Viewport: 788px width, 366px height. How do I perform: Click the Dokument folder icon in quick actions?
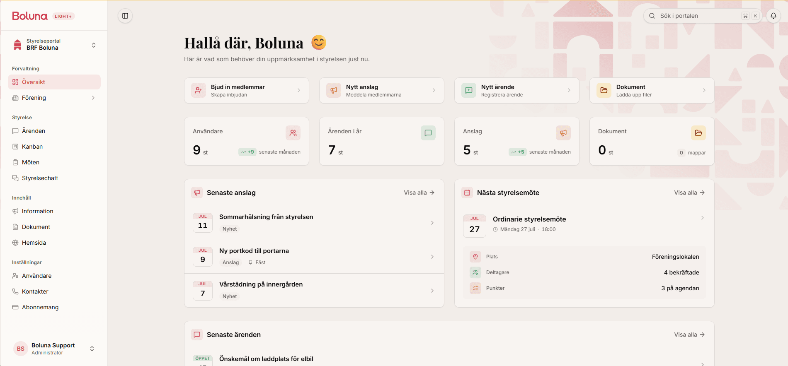604,90
